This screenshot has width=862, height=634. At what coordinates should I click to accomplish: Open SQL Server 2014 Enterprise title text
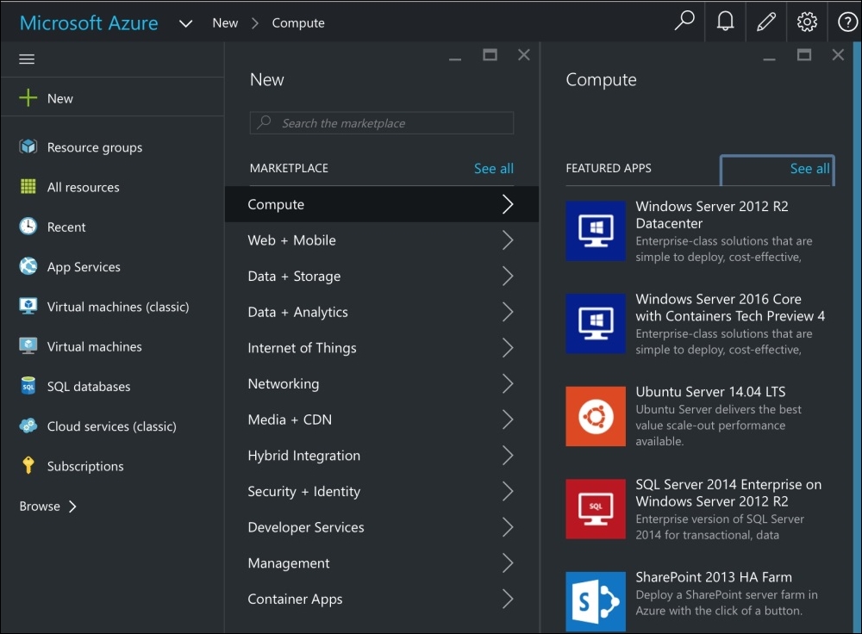click(x=728, y=493)
